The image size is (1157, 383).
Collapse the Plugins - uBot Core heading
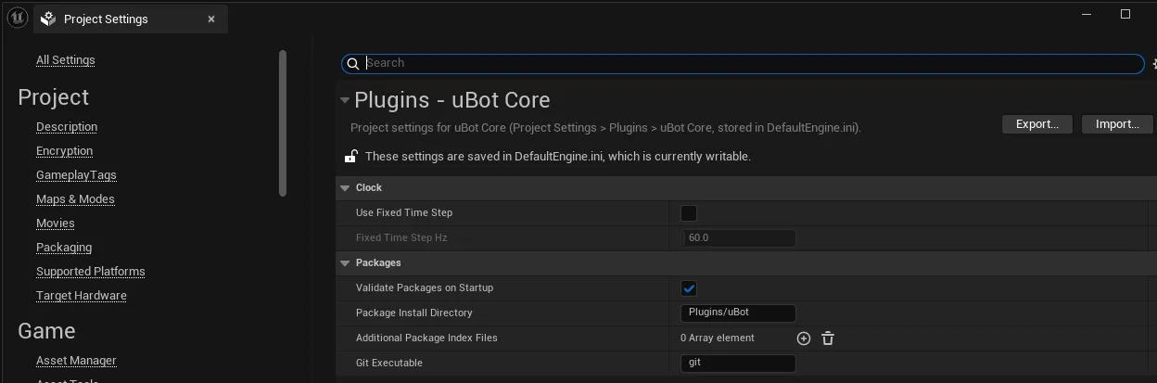click(x=345, y=100)
